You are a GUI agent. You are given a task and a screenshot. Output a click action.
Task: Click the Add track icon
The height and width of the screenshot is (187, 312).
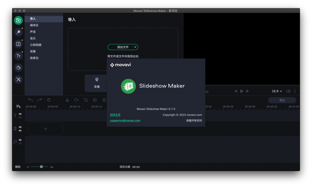coord(19,106)
